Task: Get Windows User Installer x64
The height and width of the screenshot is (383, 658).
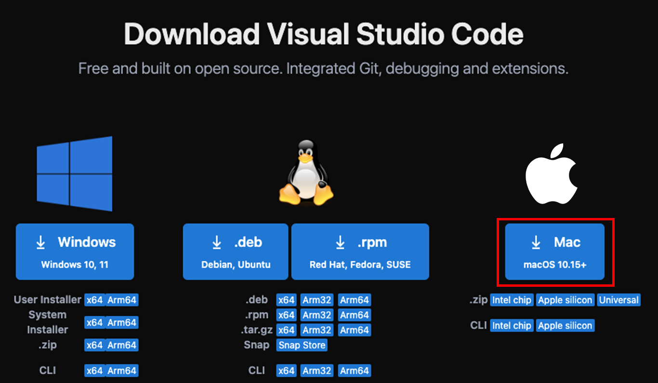Action: [x=94, y=300]
